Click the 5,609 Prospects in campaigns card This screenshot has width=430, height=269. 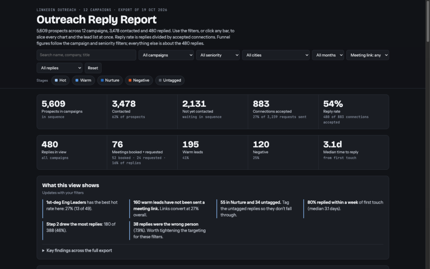(72, 112)
